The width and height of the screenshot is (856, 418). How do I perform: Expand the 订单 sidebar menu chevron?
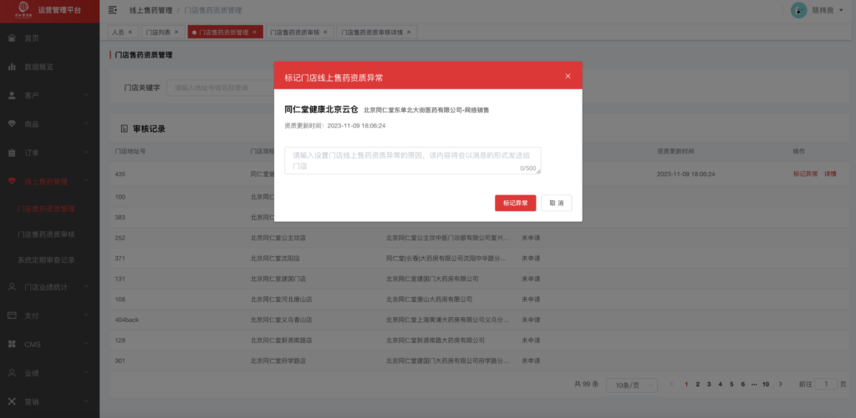click(86, 153)
